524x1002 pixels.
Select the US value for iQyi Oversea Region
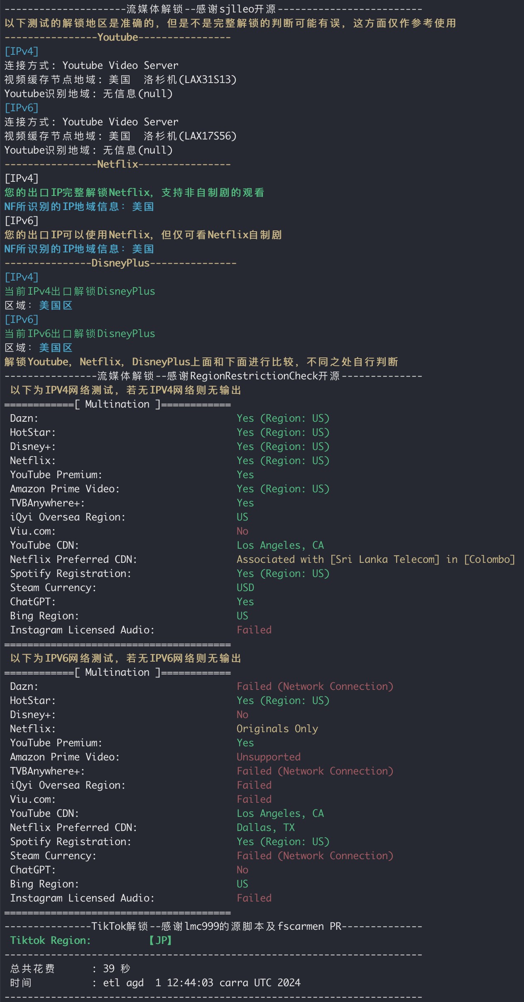pyautogui.click(x=242, y=517)
